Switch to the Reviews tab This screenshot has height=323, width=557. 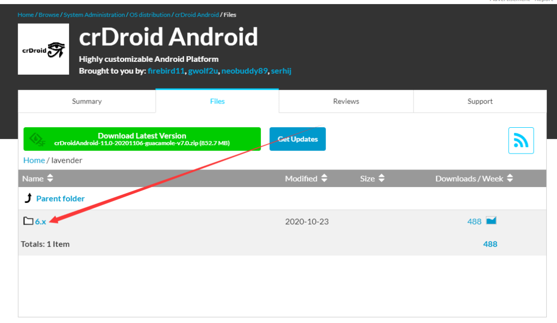click(346, 101)
